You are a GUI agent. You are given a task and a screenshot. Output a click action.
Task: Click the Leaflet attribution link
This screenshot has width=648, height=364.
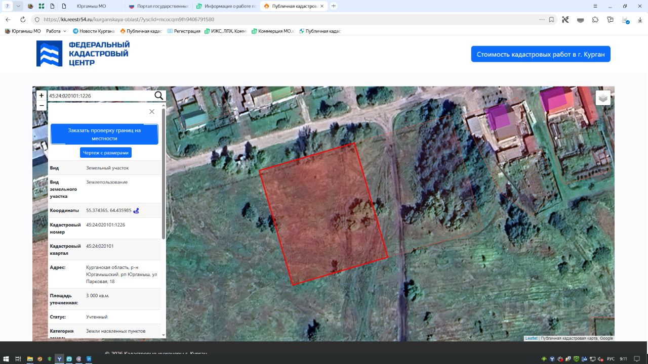pyautogui.click(x=531, y=338)
